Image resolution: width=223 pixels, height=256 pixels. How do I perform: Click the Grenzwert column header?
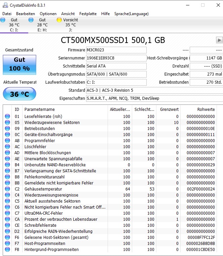coord(169,110)
